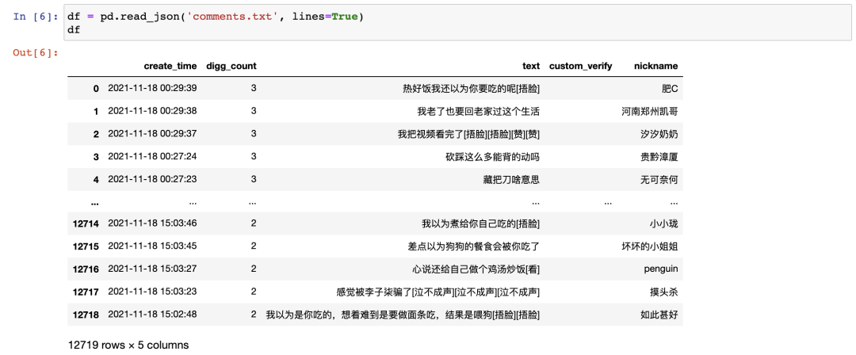Image resolution: width=856 pixels, height=355 pixels.
Task: Click the 'comments.txt' string in code
Action: [232, 17]
